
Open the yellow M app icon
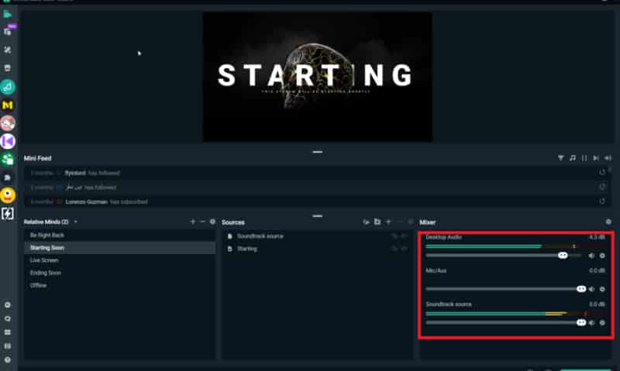tap(8, 105)
